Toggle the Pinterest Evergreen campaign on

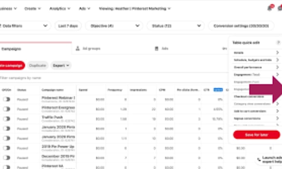pyautogui.click(x=6, y=109)
